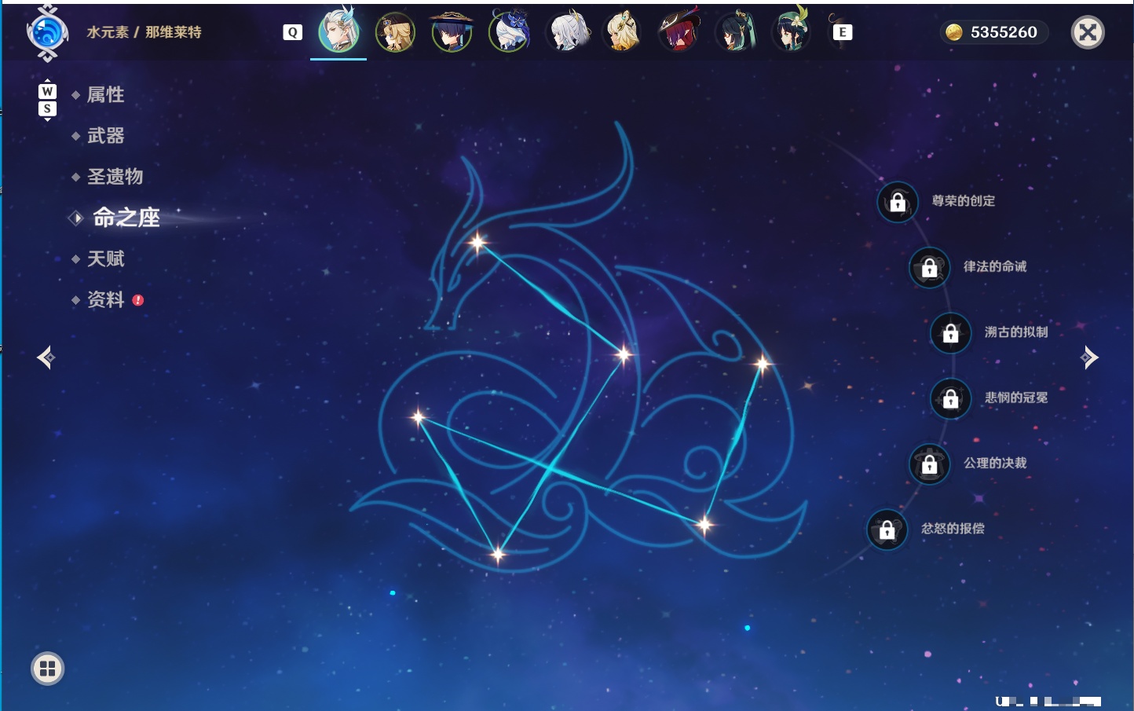Open the 资料 profile tab
Screen dimensions: 1134x711
tap(105, 299)
